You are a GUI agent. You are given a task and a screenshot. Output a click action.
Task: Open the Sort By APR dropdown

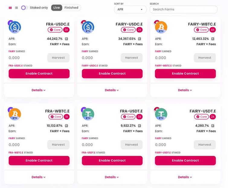coord(130,9)
